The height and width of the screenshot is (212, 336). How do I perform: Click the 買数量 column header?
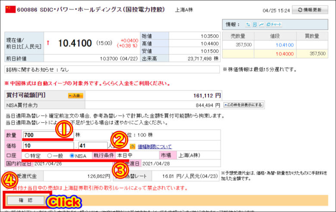click(x=312, y=36)
